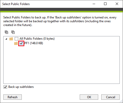Screen dimensions: 123x103
Task: Confirm selection with the OK button
Action: (89, 97)
